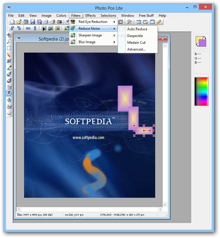
Task: Flip image vertically icon
Action: point(35,28)
